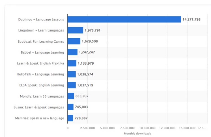Click 'Buddy.ai: Fun Learning Games' label
211x137 pixels.
[x=41, y=41]
